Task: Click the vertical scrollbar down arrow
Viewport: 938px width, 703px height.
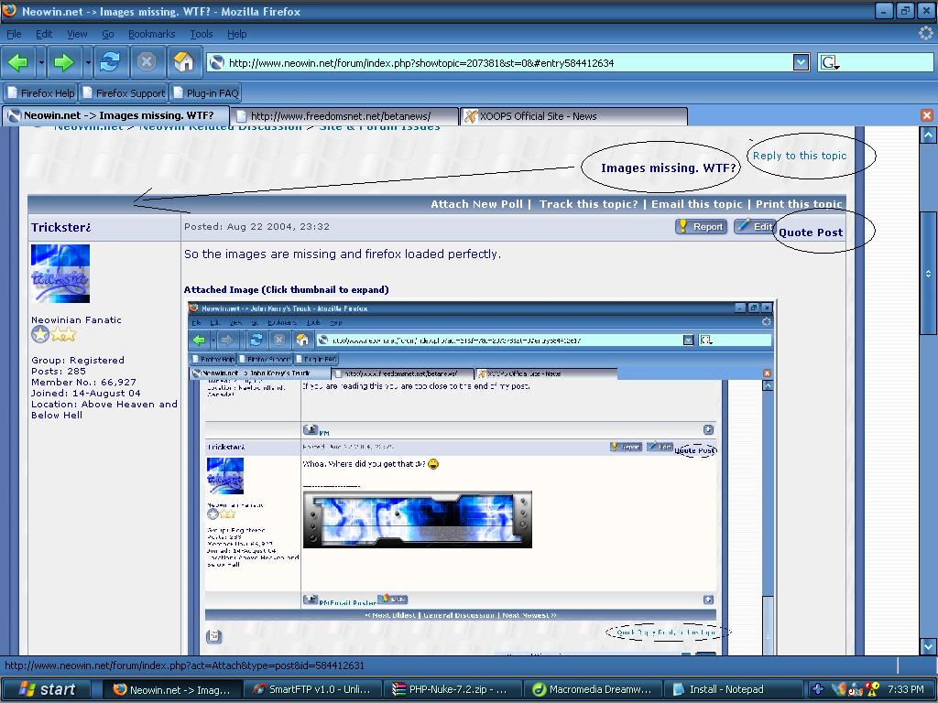Action: point(928,645)
